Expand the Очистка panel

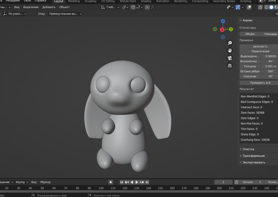[x=248, y=149]
